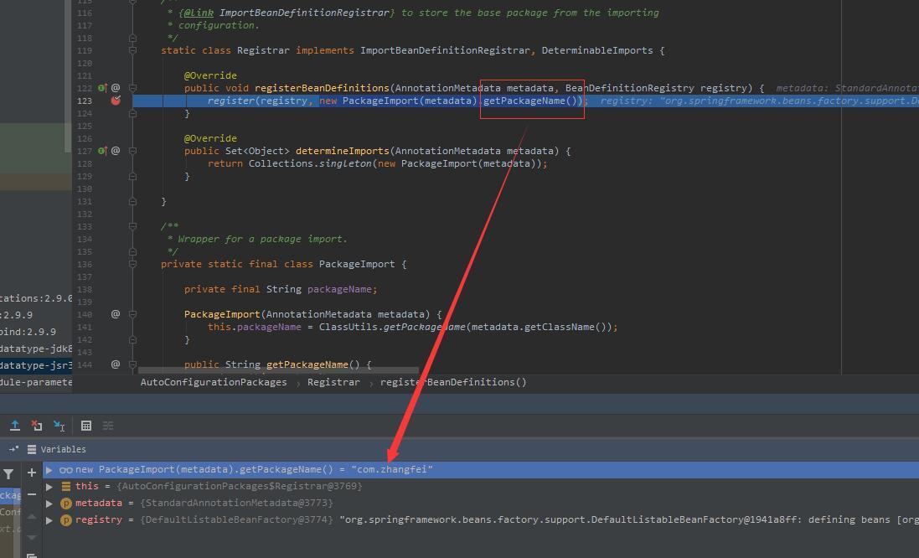Click the fold end marker on line 124

(132, 113)
